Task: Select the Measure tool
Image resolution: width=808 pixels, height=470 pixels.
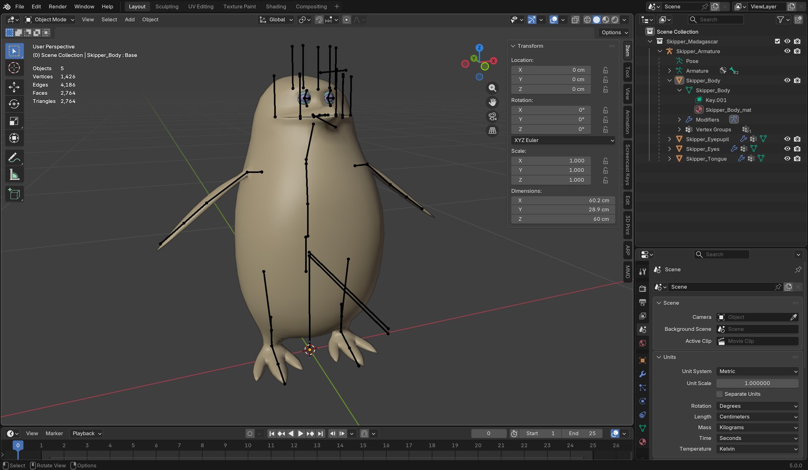Action: 14,175
